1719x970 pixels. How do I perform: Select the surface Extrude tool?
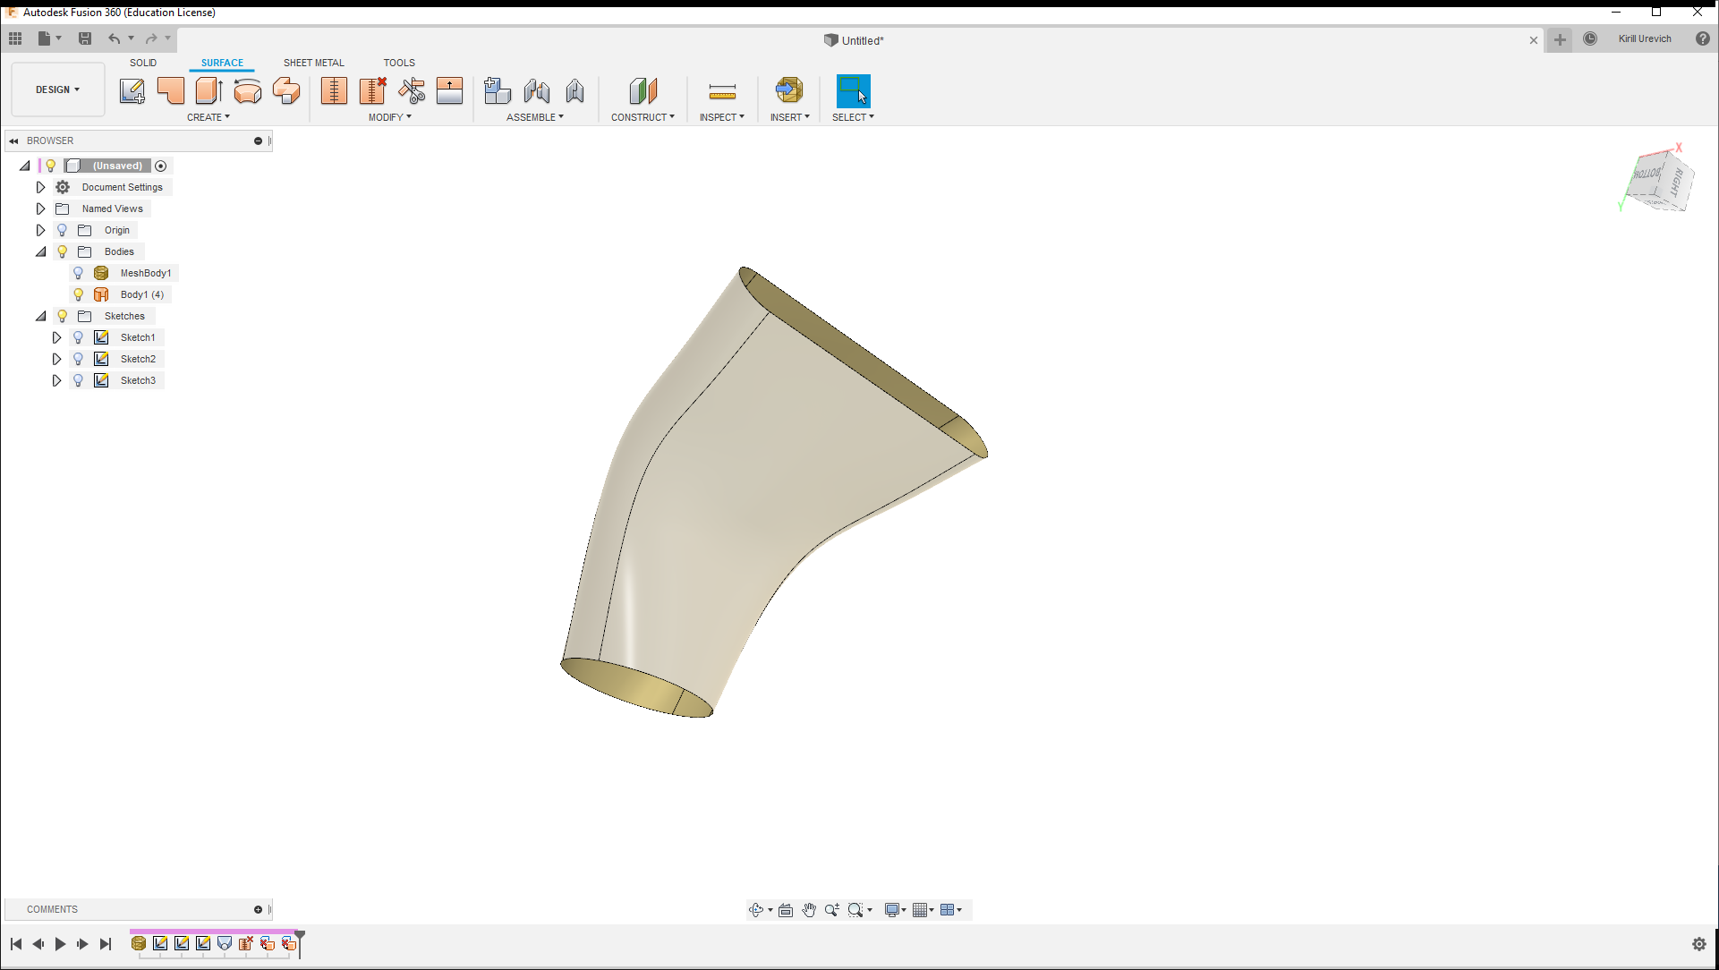pos(208,90)
